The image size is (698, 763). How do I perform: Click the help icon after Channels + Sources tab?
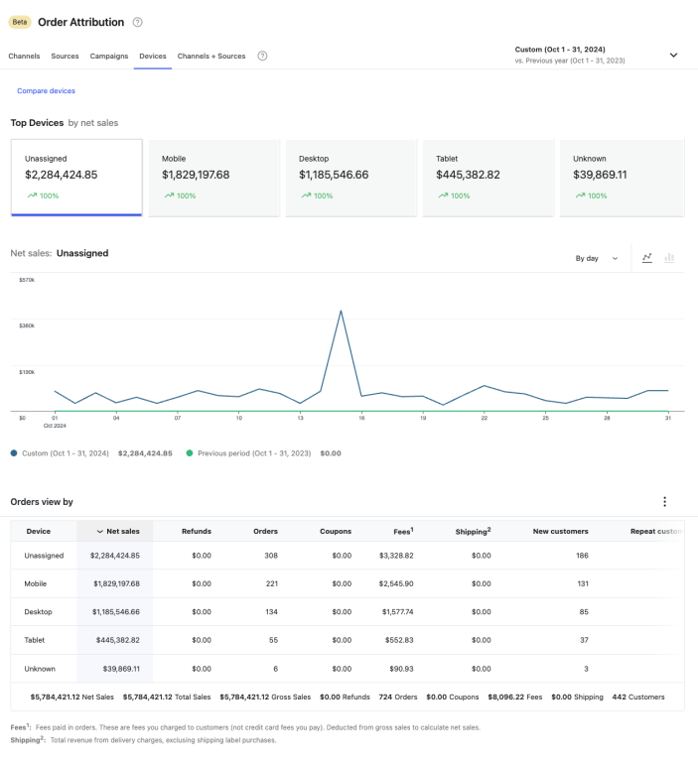click(262, 56)
